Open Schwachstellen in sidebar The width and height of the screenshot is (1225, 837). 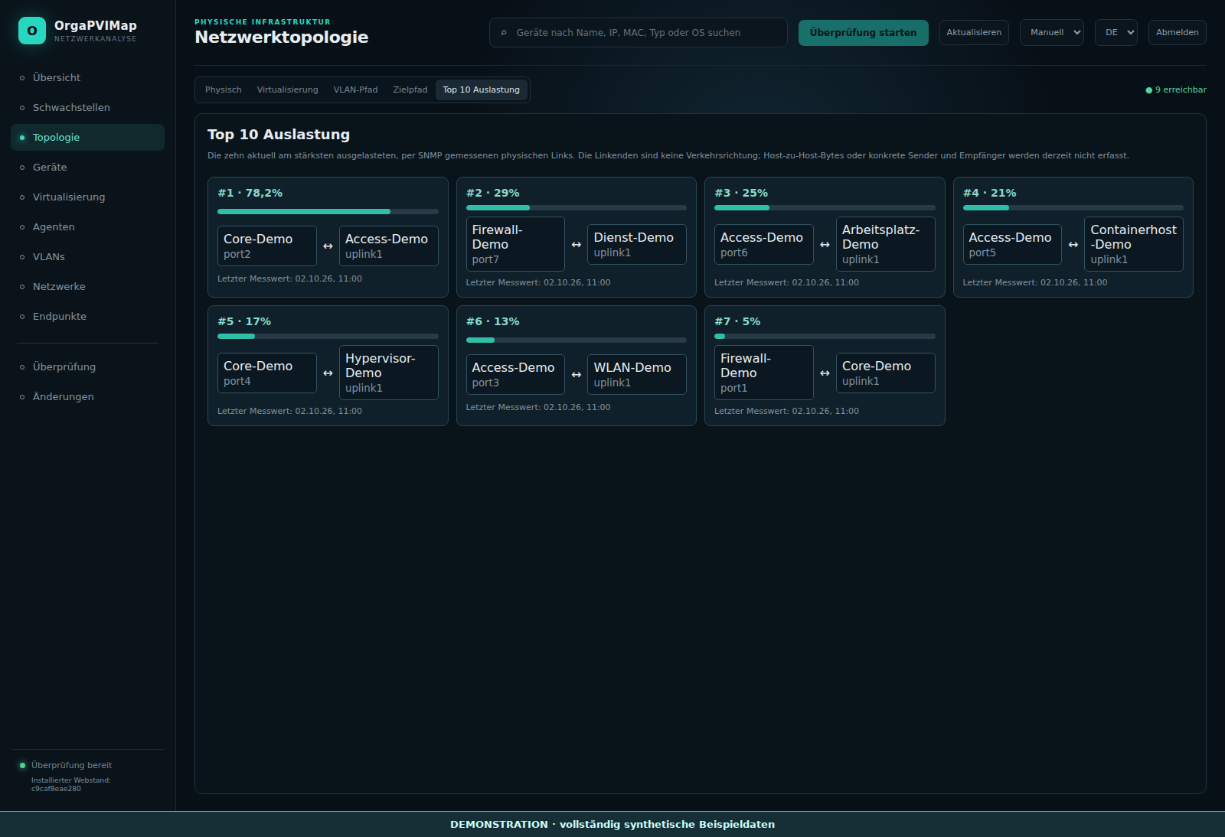coord(87,107)
